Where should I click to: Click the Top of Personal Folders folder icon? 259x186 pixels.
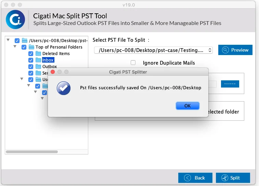click(x=31, y=47)
